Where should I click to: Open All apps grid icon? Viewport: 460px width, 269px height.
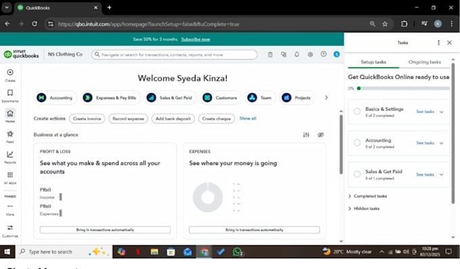[x=10, y=178]
